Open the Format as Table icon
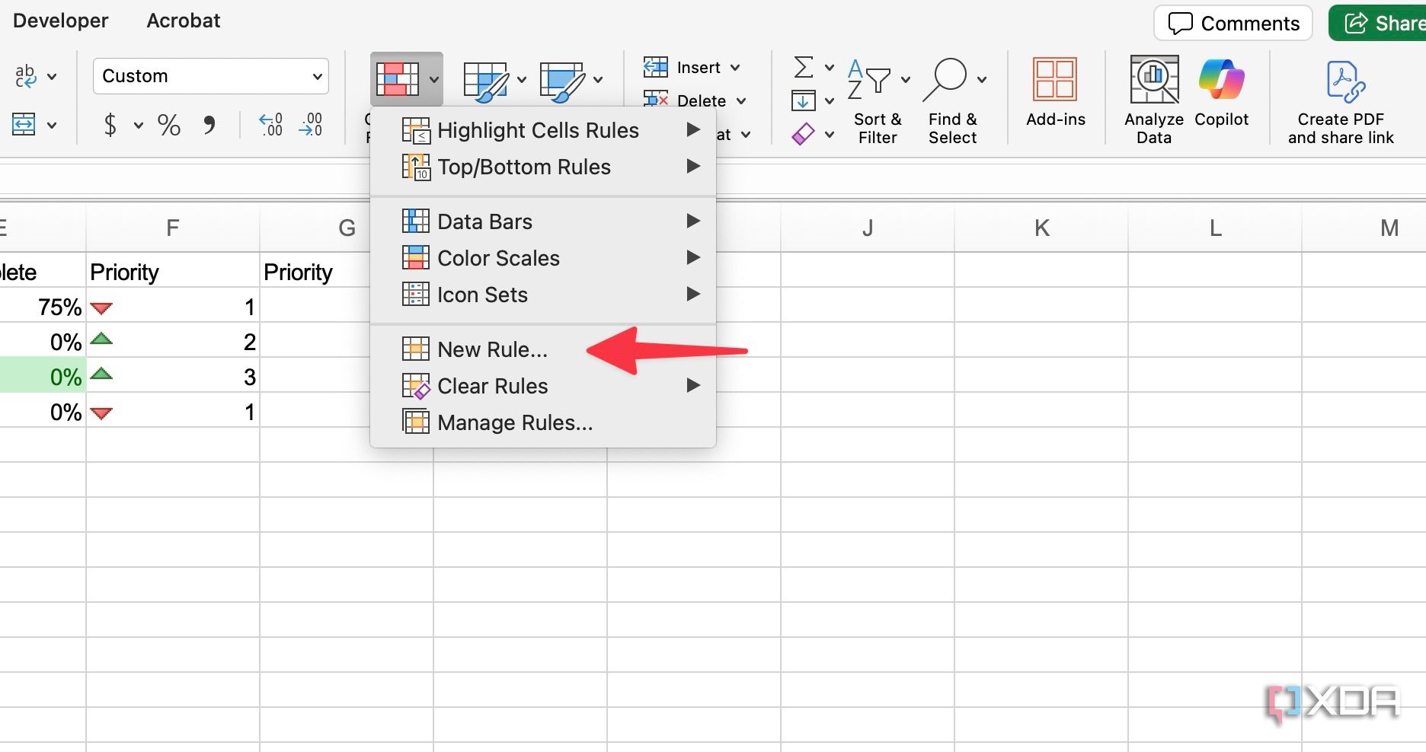The width and height of the screenshot is (1426, 752). click(x=485, y=81)
